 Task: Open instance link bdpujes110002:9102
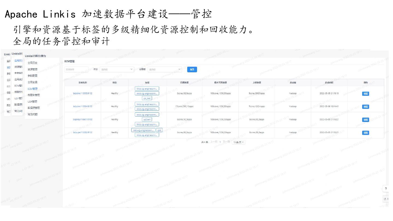83,132
